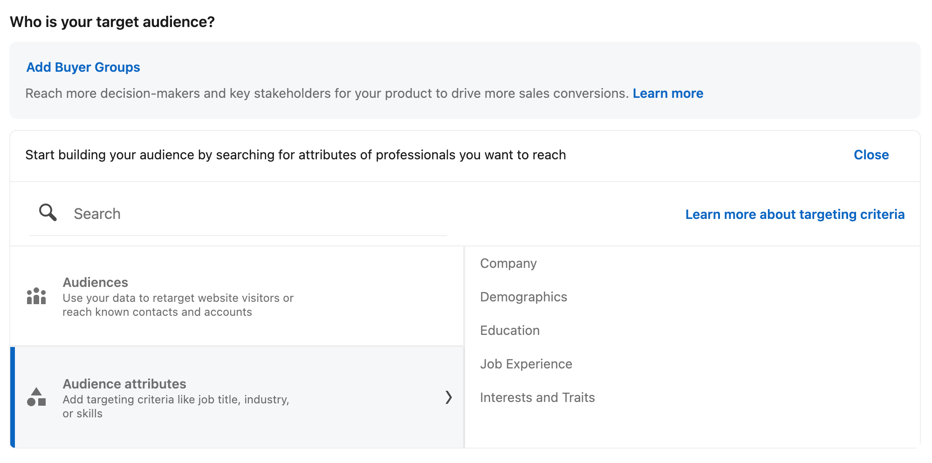Open the Interests and Traits category
The height and width of the screenshot is (463, 932).
[537, 397]
